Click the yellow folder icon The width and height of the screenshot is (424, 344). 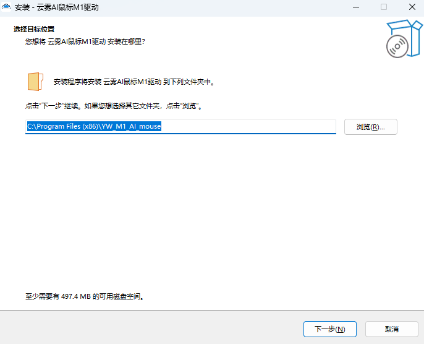click(x=35, y=82)
